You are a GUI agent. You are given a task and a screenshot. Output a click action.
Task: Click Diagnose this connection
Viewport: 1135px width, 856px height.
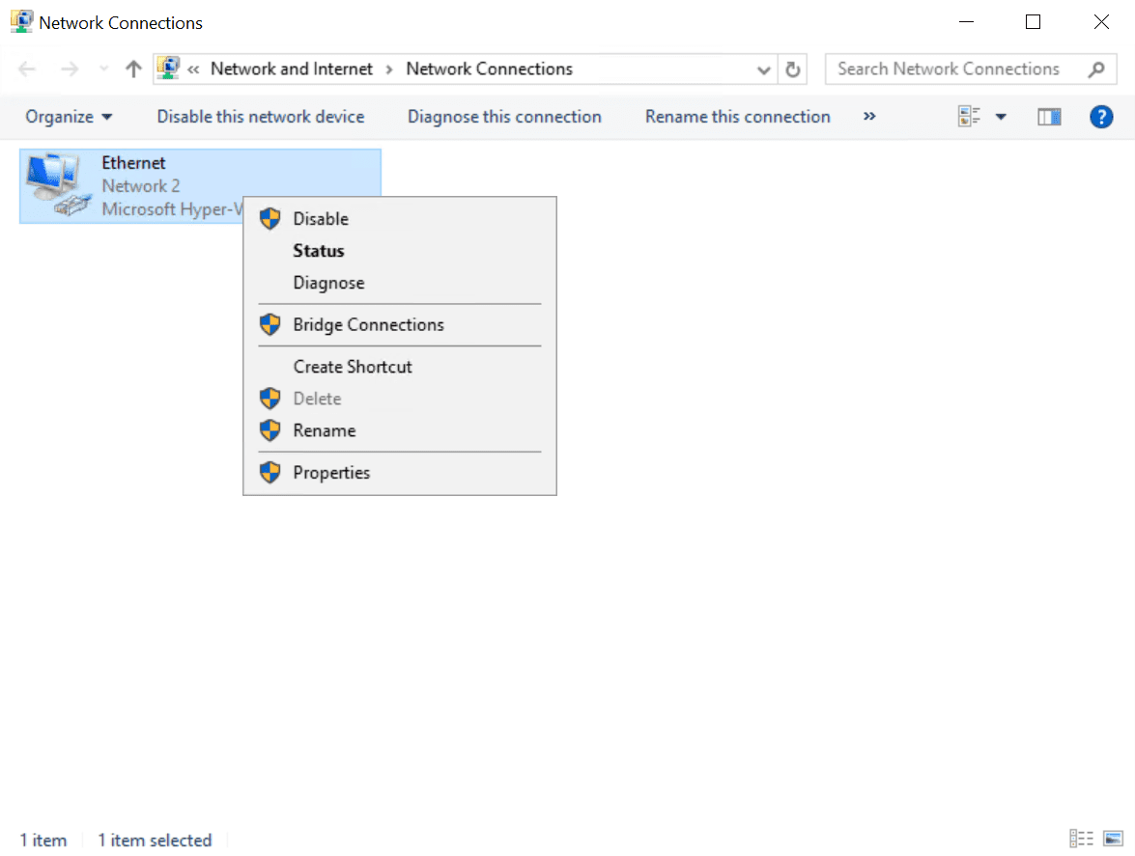(504, 117)
